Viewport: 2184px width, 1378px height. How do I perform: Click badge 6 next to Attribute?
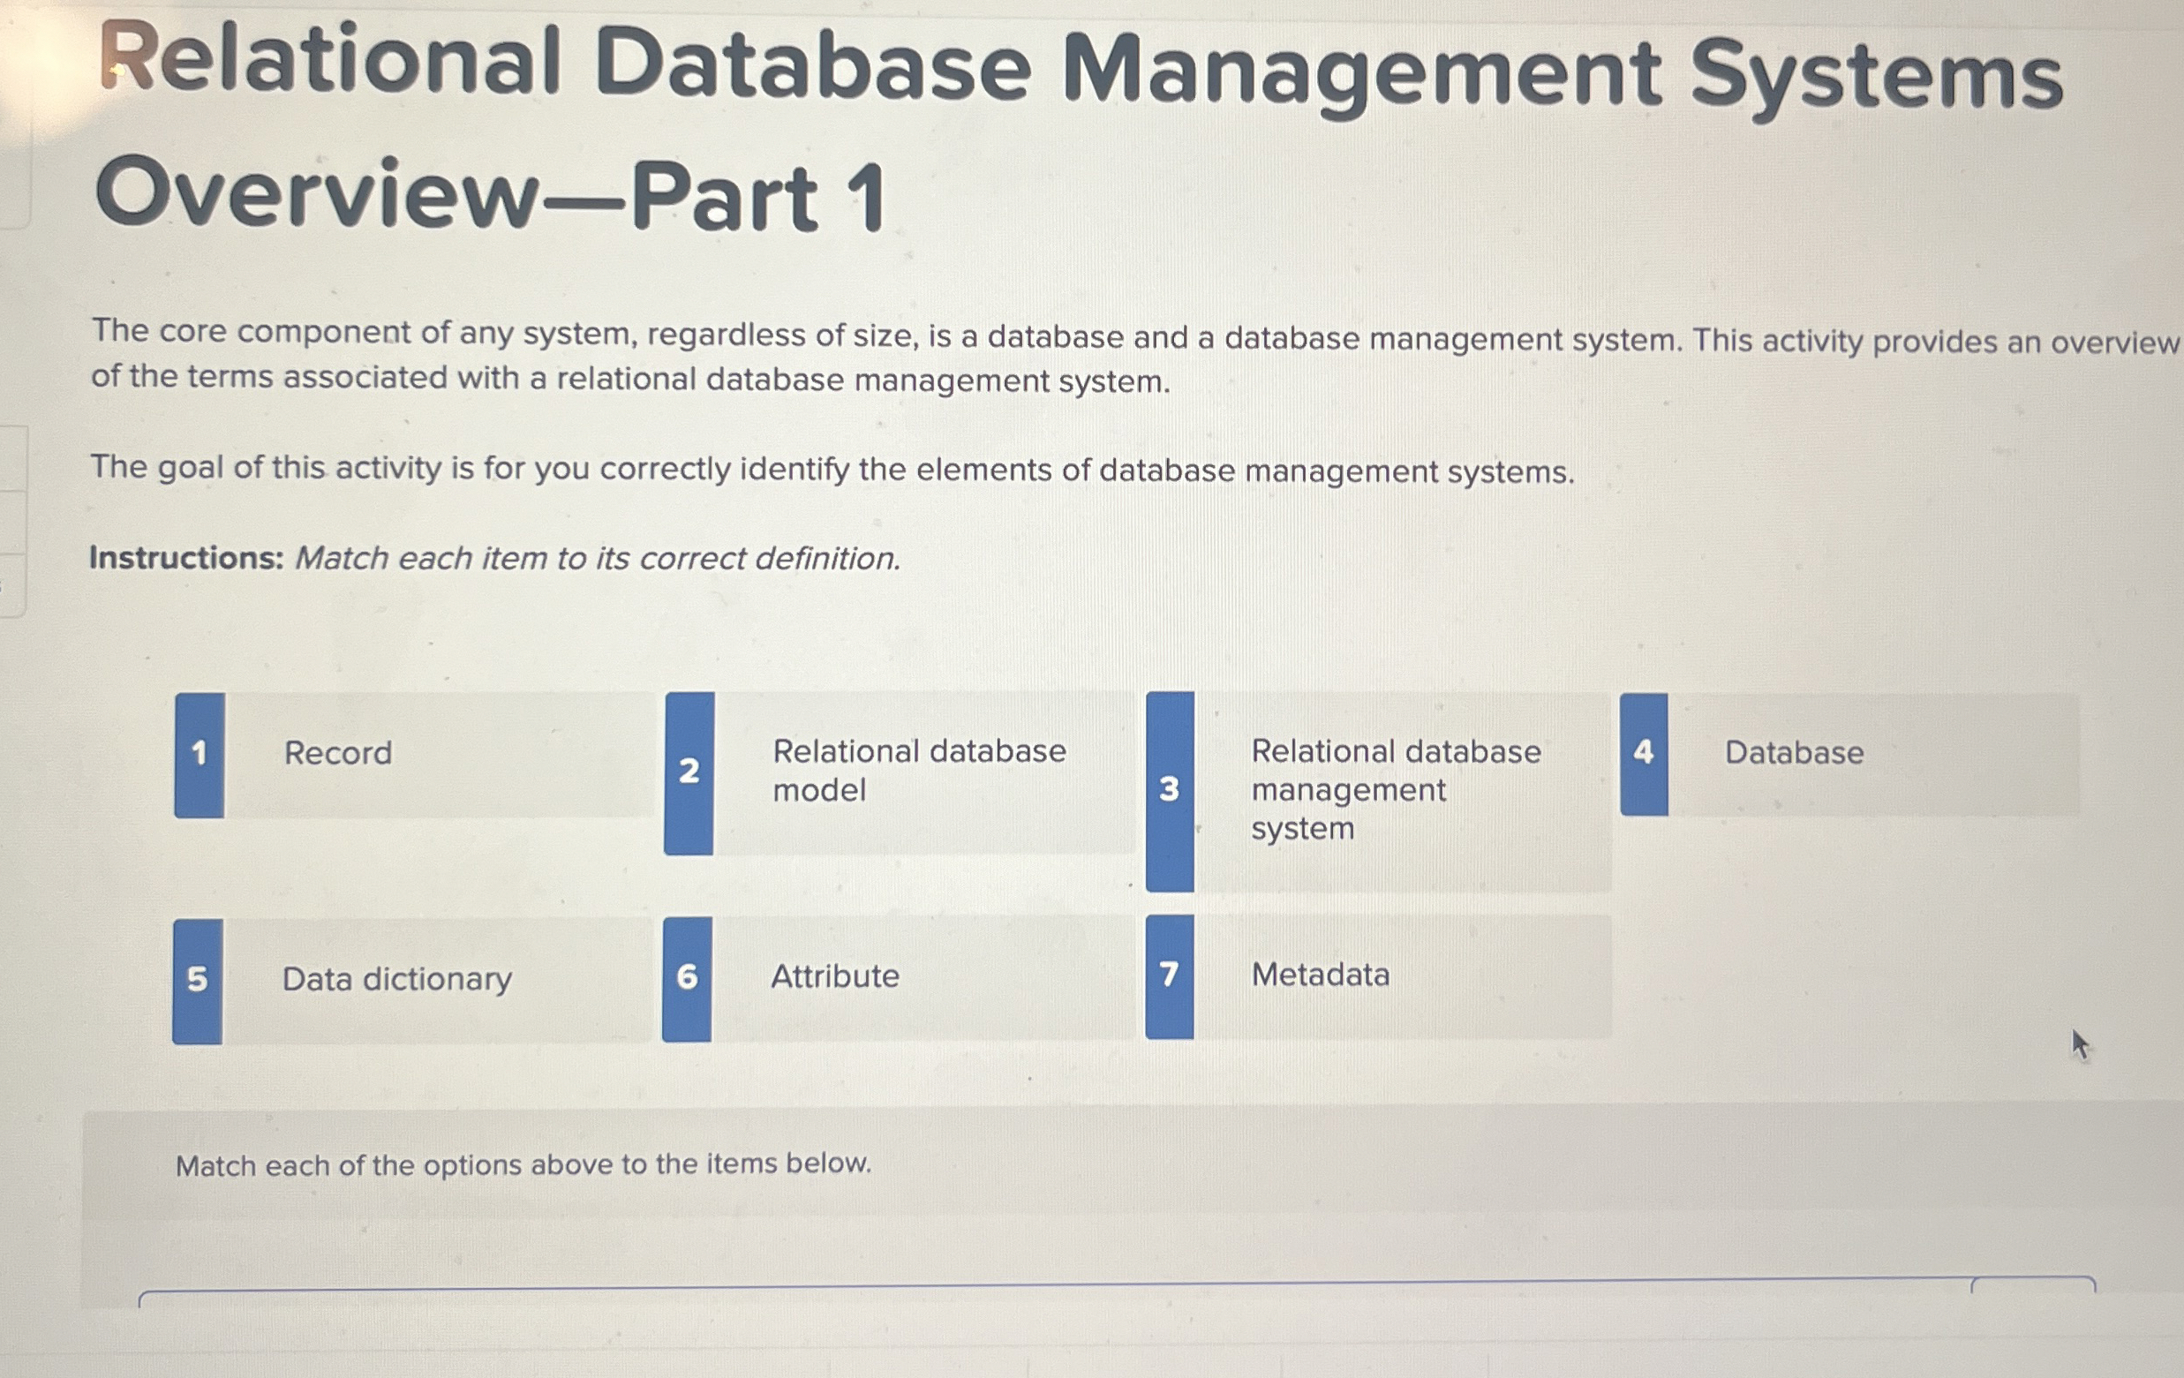(690, 975)
